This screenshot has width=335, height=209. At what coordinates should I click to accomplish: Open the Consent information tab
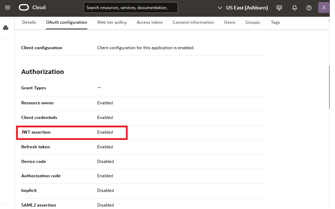193,22
